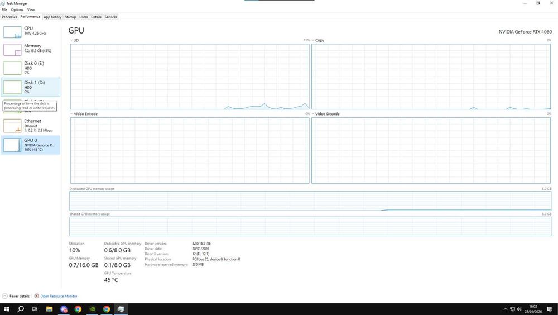This screenshot has width=558, height=315.
Task: Open the Windows Start menu
Action: pos(6,309)
